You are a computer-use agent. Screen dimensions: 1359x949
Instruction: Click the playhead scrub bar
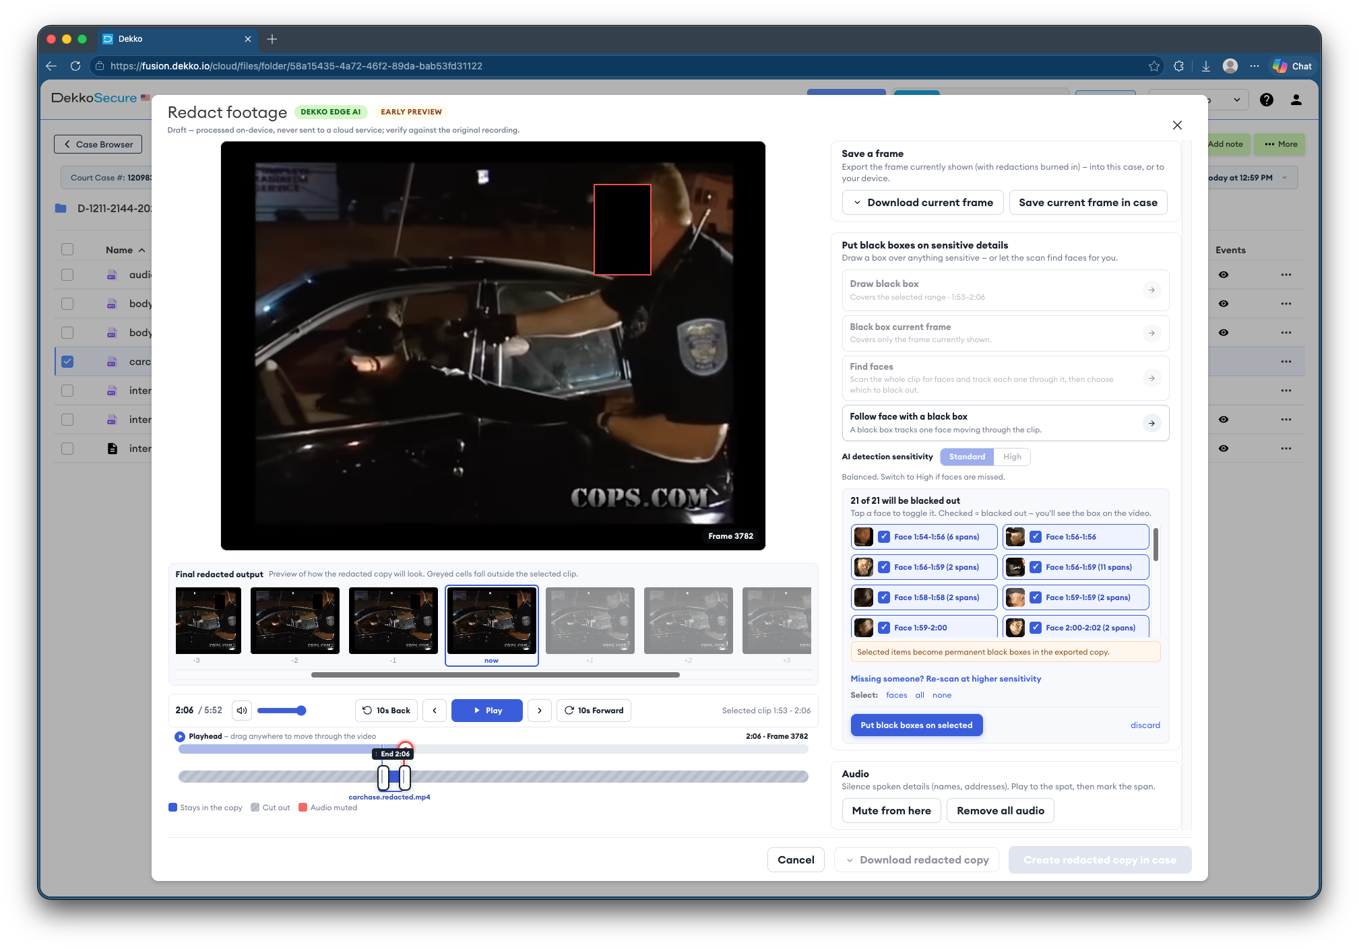(493, 750)
